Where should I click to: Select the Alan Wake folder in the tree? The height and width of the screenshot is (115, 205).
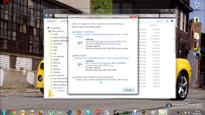pyautogui.click(x=61, y=79)
